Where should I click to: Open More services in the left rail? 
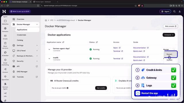[x=5, y=45]
